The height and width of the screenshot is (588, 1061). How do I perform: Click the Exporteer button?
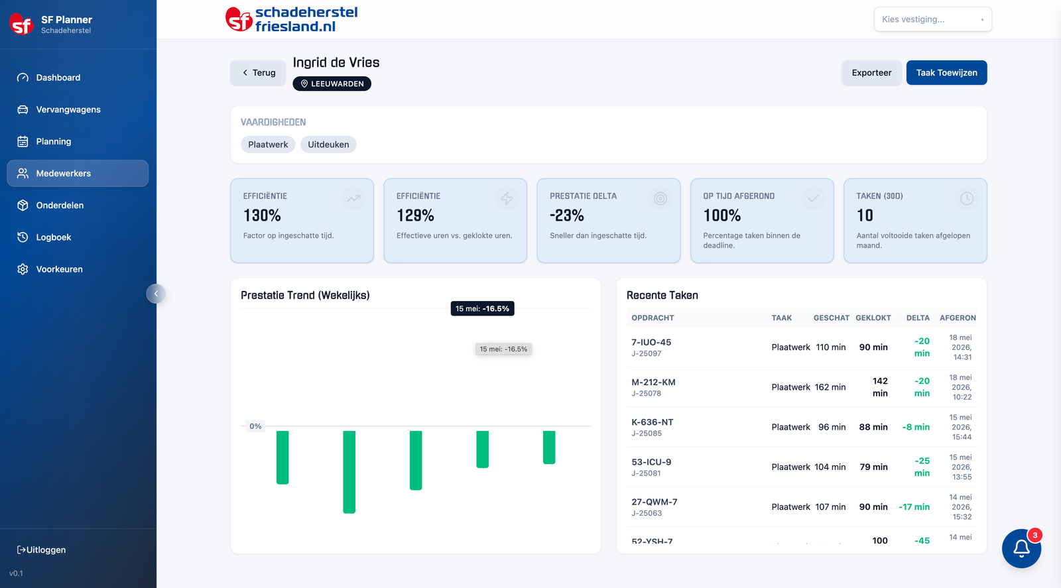point(871,73)
